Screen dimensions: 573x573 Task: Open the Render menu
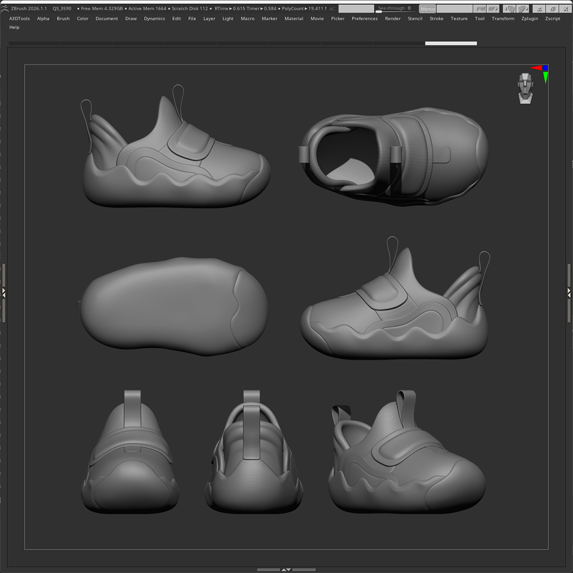(393, 18)
